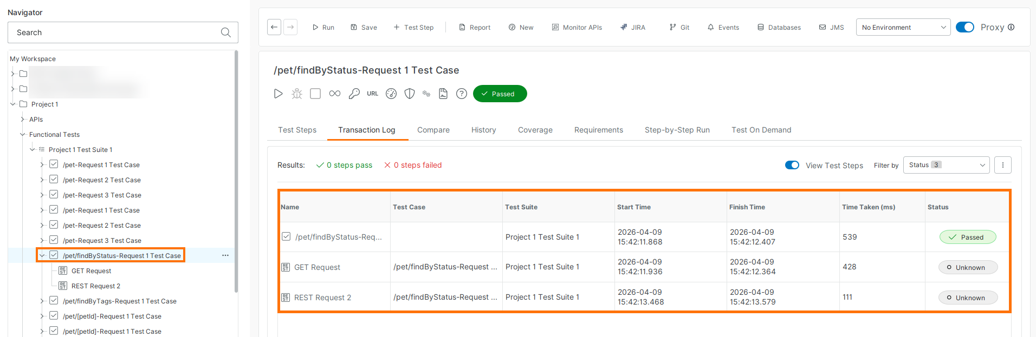This screenshot has height=337, width=1036.
Task: Click the stop square icon
Action: (x=315, y=94)
